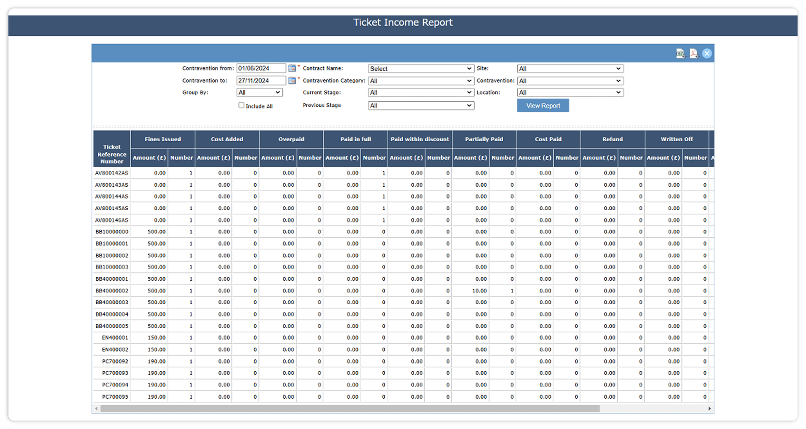Click right arrow of horizontal scrollbar
Viewport: 806px width, 429px height.
709,408
